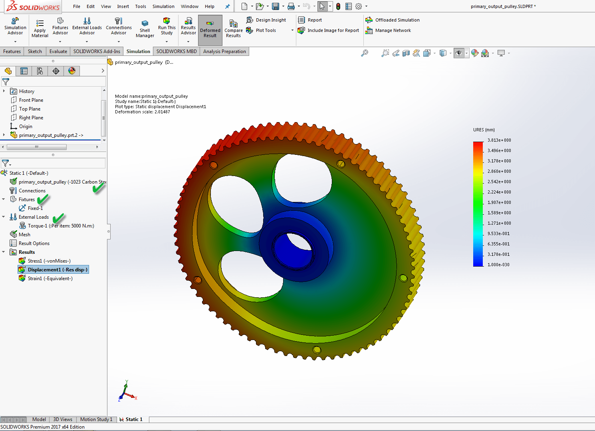Open the Simulation menu in the menu bar
Image resolution: width=595 pixels, height=431 pixels.
point(163,6)
